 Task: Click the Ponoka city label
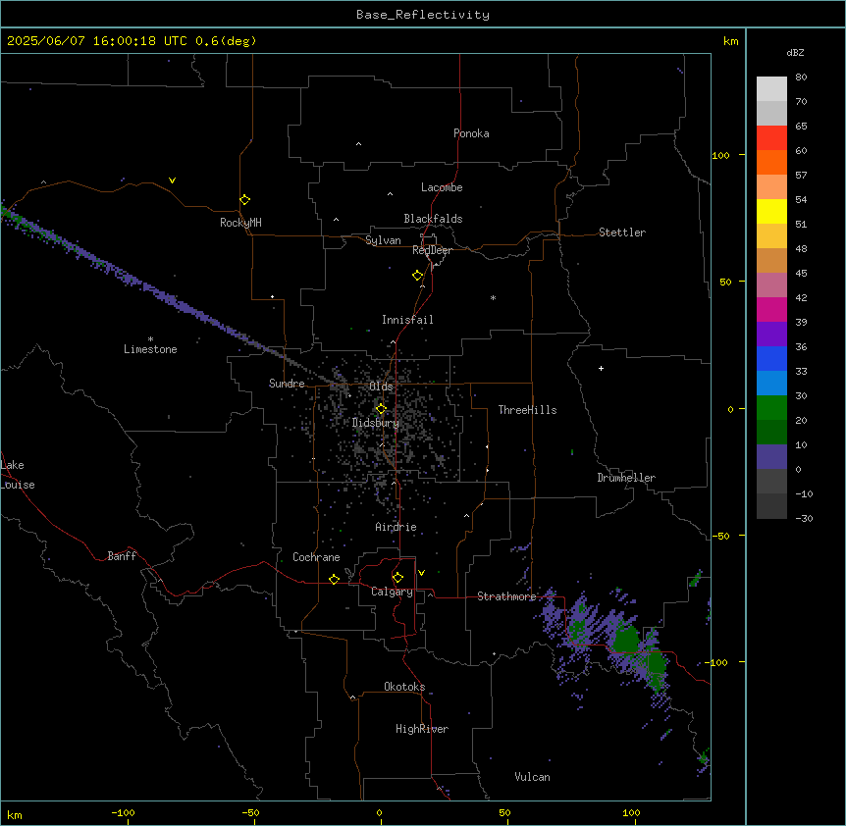pos(471,133)
